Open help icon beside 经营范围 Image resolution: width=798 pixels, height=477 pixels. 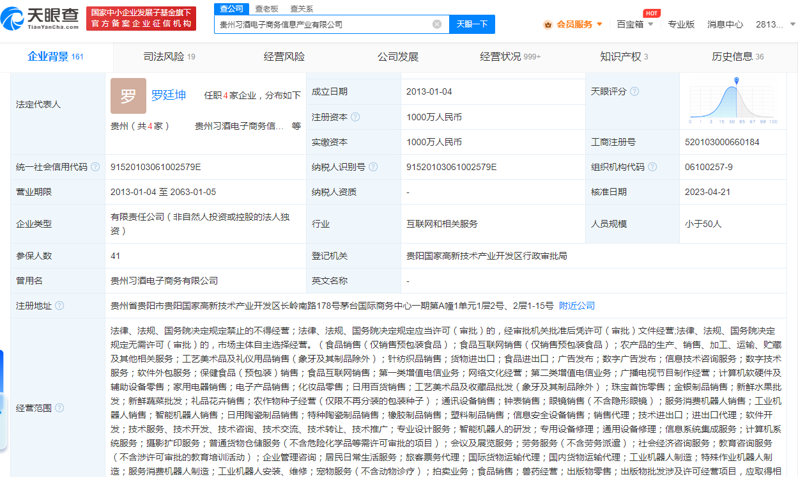pyautogui.click(x=59, y=407)
